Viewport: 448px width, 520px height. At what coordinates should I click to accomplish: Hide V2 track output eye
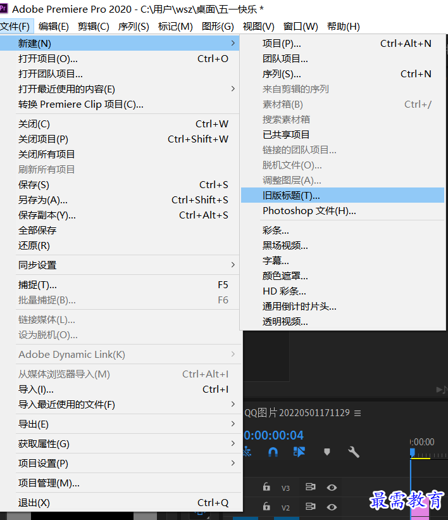332,507
